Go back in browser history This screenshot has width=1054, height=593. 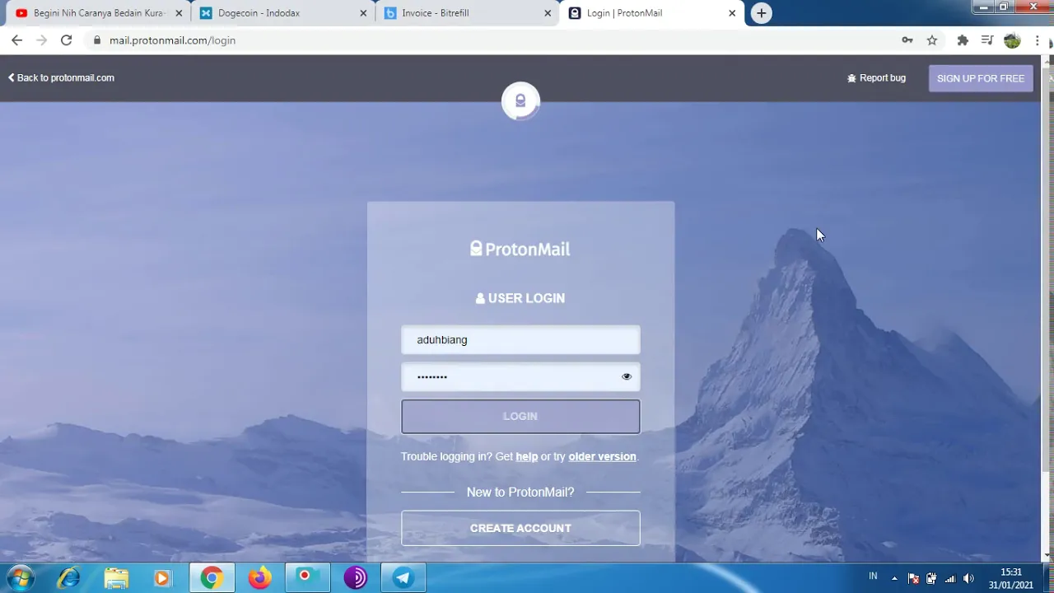(16, 40)
